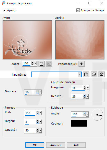Open help with the Aide button
The image size is (107, 150).
click(76, 145)
